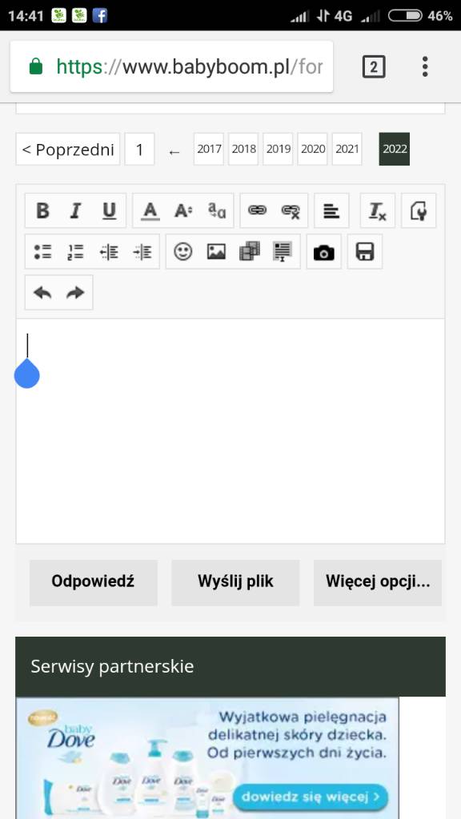Open the text color picker
Image resolution: width=461 pixels, height=819 pixels.
coord(150,211)
